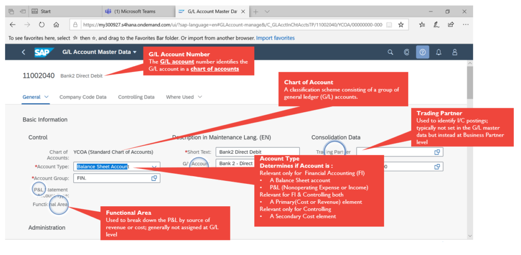Click the Control subsection heading
Viewport: 521px width, 255px height.
point(38,137)
